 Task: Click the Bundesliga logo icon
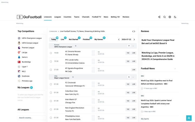coord(19,62)
